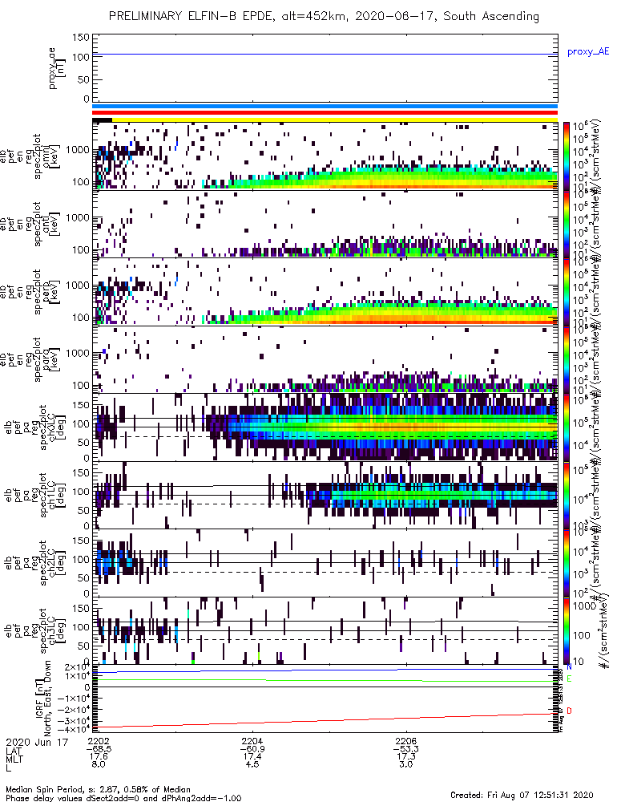This screenshot has width=621, height=802.
Task: Click the MLT value '17.6'
Action: [98, 756]
